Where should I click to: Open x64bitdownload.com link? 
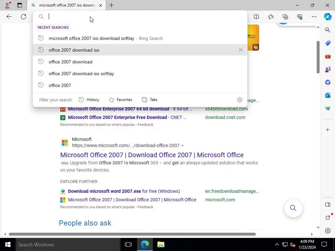tap(226, 109)
